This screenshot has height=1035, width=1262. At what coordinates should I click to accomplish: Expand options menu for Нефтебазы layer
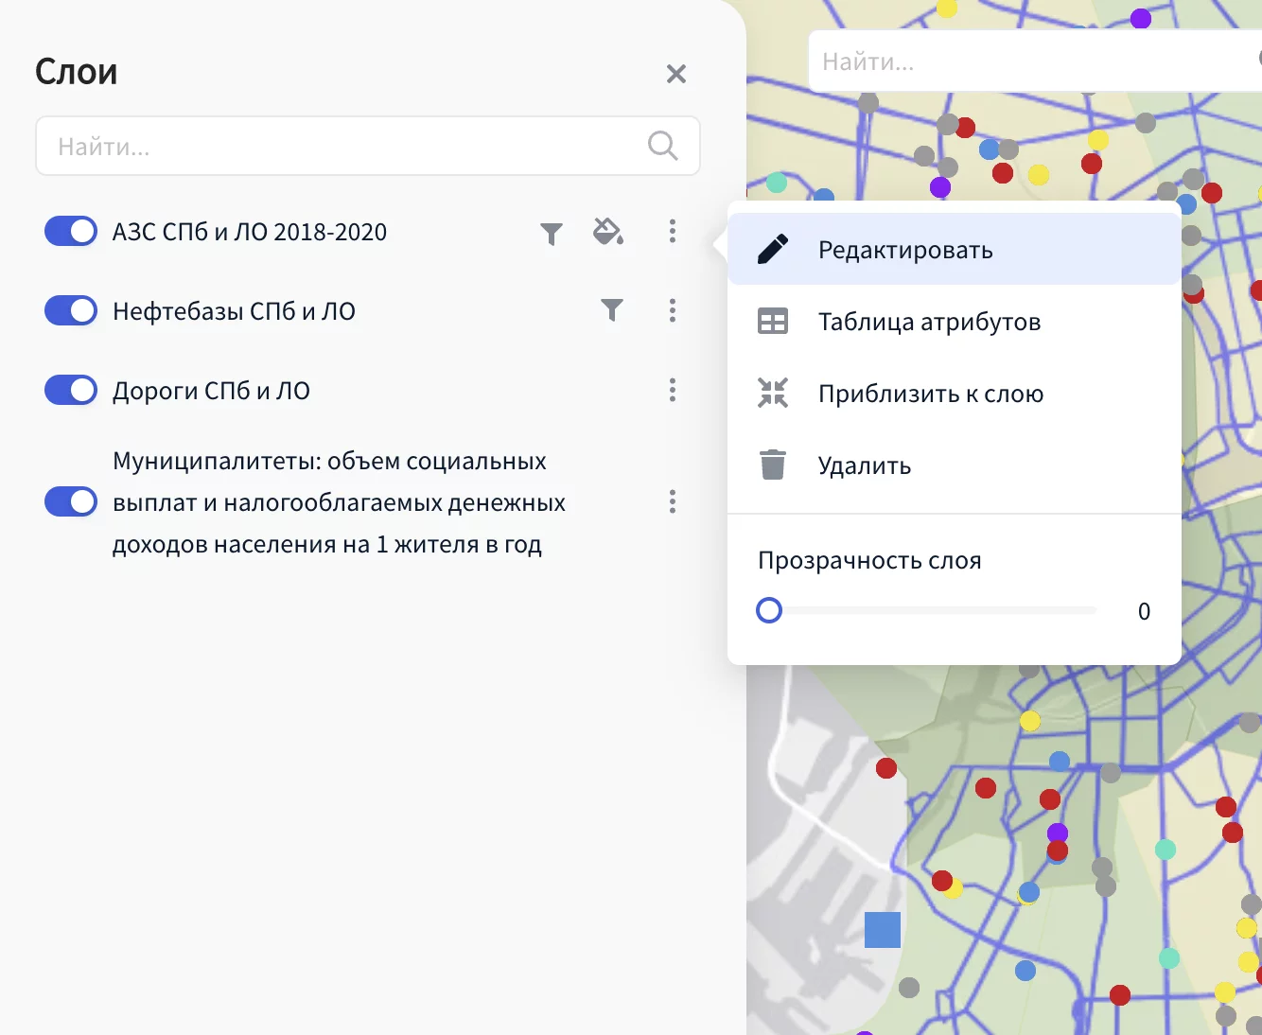coord(673,310)
